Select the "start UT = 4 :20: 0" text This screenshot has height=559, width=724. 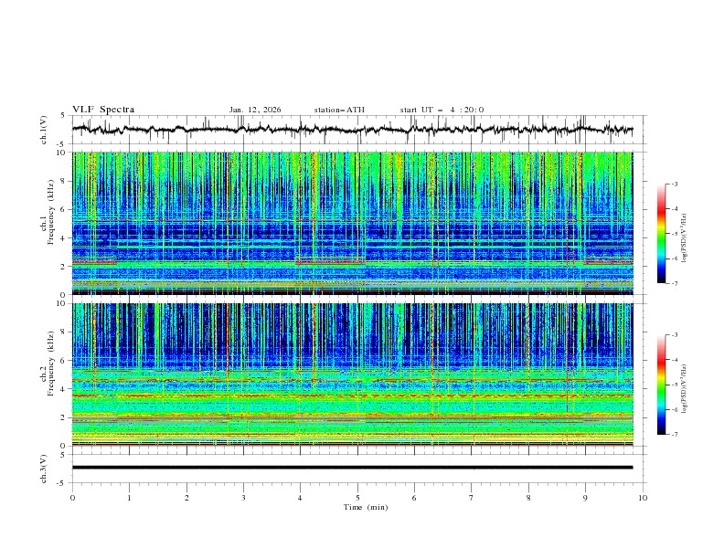tap(442, 110)
